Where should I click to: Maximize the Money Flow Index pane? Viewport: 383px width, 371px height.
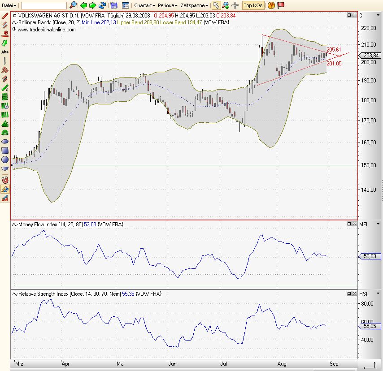pyautogui.click(x=349, y=224)
